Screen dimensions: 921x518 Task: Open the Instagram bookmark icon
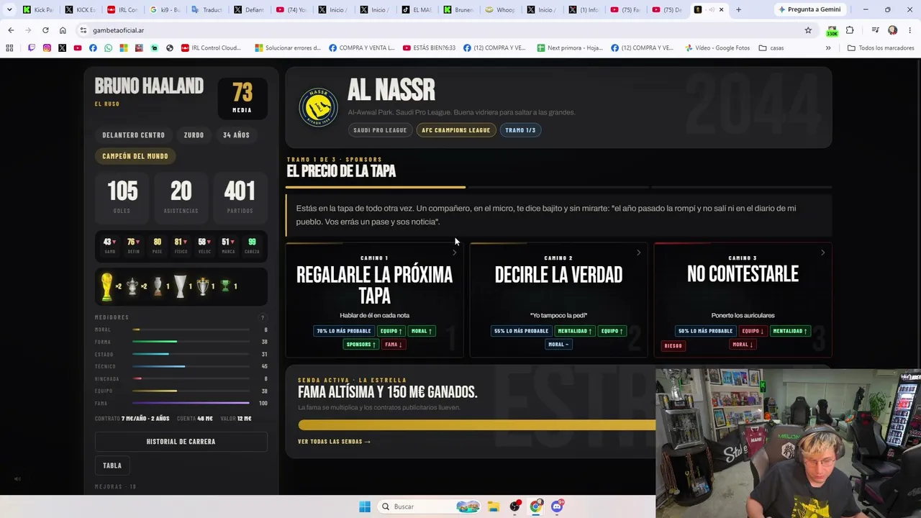(47, 47)
